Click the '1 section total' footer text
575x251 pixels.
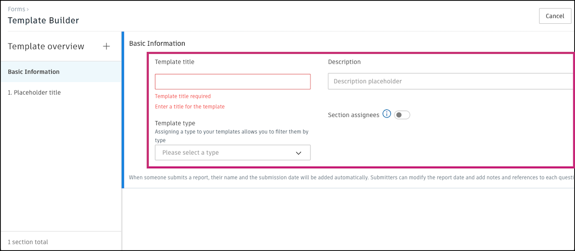28,242
